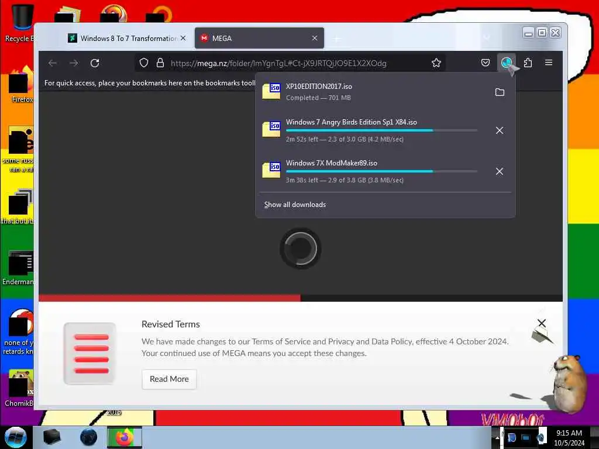Open the Save to Pocket icon
The width and height of the screenshot is (599, 449).
(x=485, y=63)
